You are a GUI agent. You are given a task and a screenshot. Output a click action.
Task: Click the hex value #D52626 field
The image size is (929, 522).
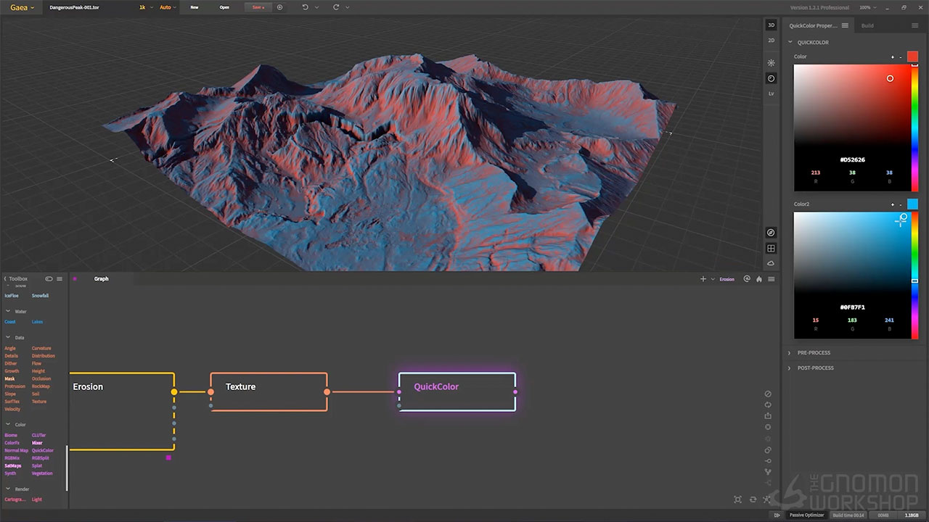(x=853, y=159)
